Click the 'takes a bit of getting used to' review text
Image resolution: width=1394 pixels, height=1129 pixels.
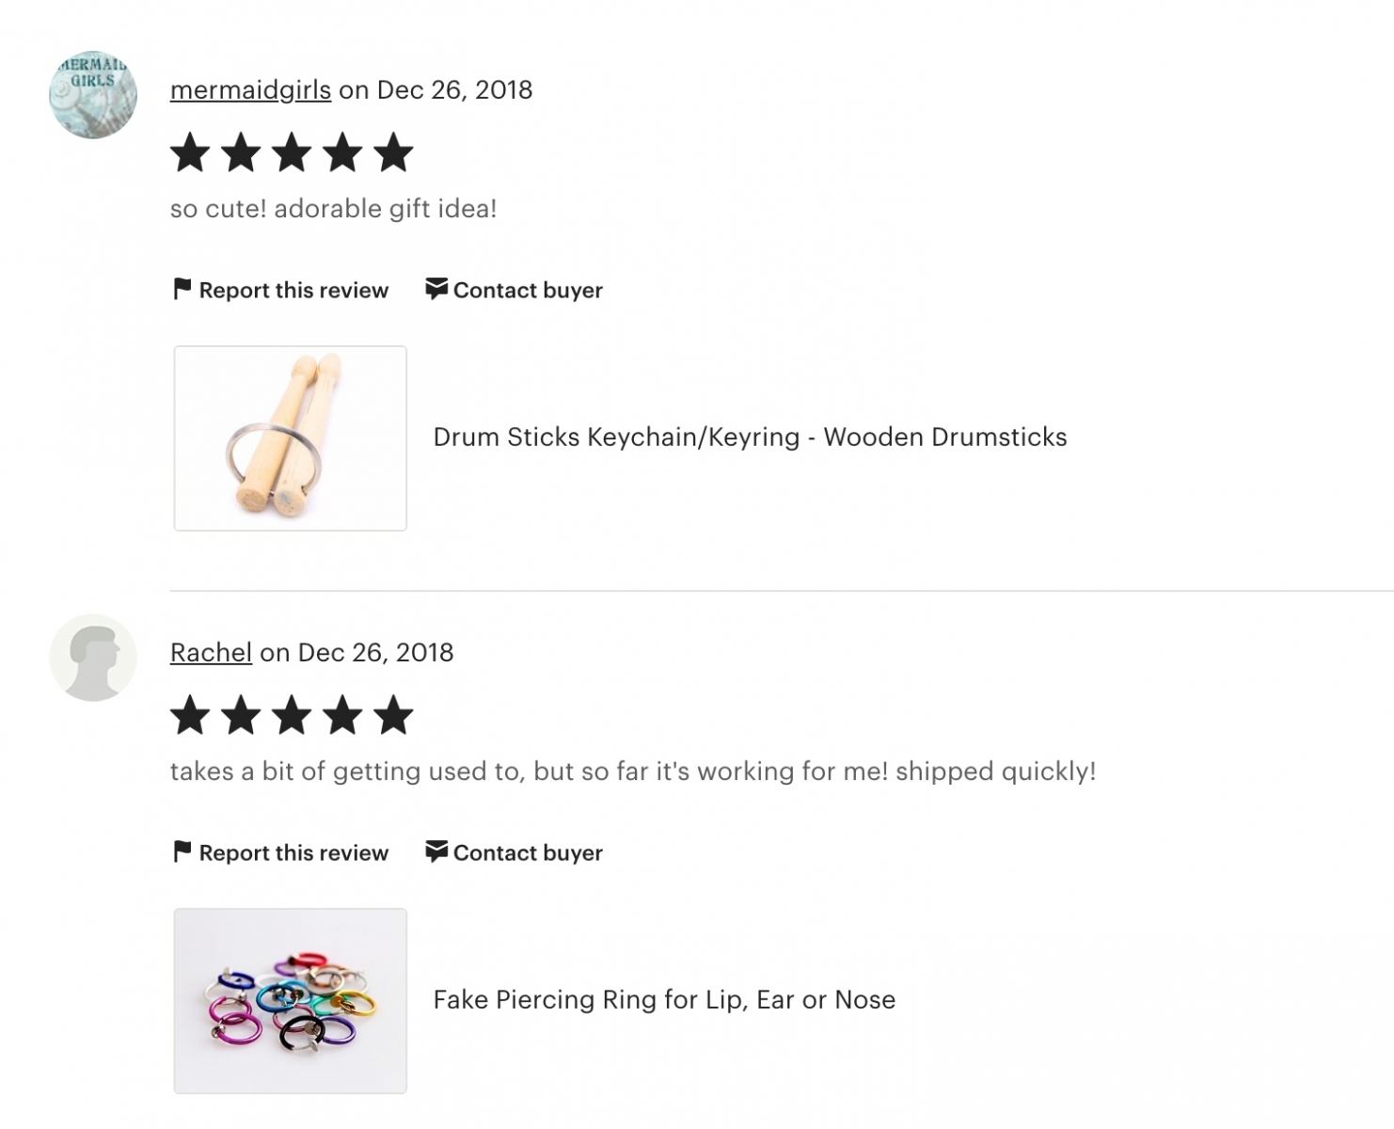pyautogui.click(x=633, y=771)
